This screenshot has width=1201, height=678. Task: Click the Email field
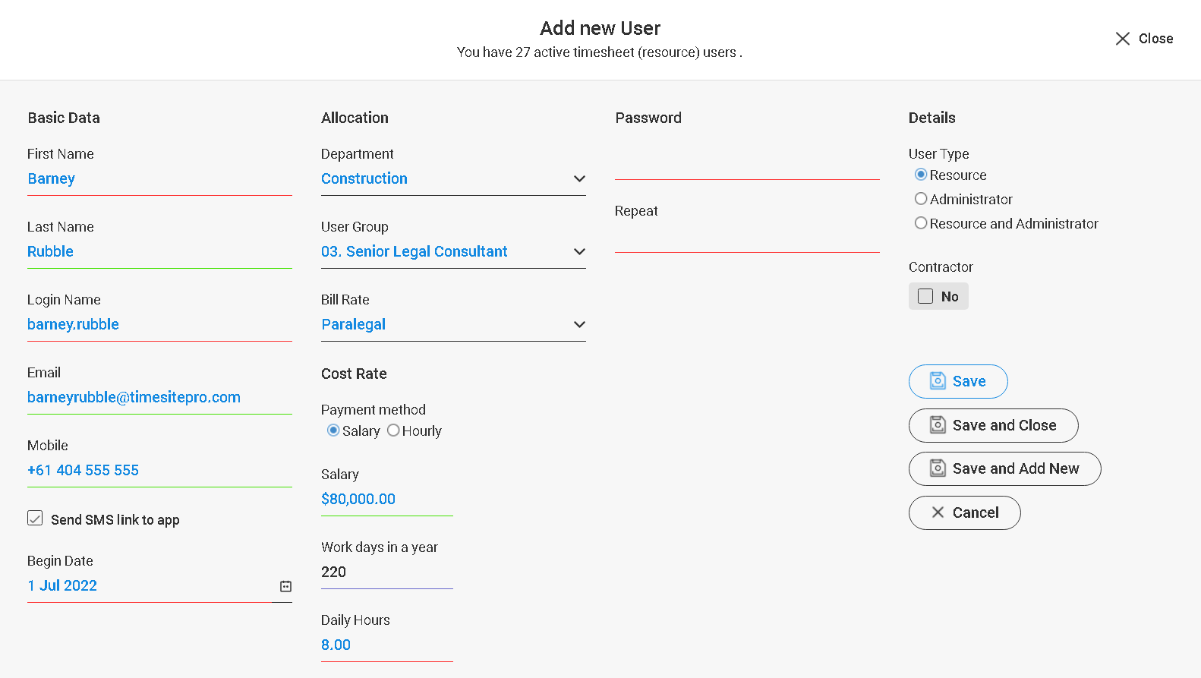pos(159,398)
